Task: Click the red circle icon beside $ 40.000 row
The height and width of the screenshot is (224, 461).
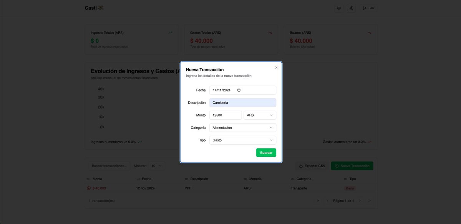Action: 89,188
